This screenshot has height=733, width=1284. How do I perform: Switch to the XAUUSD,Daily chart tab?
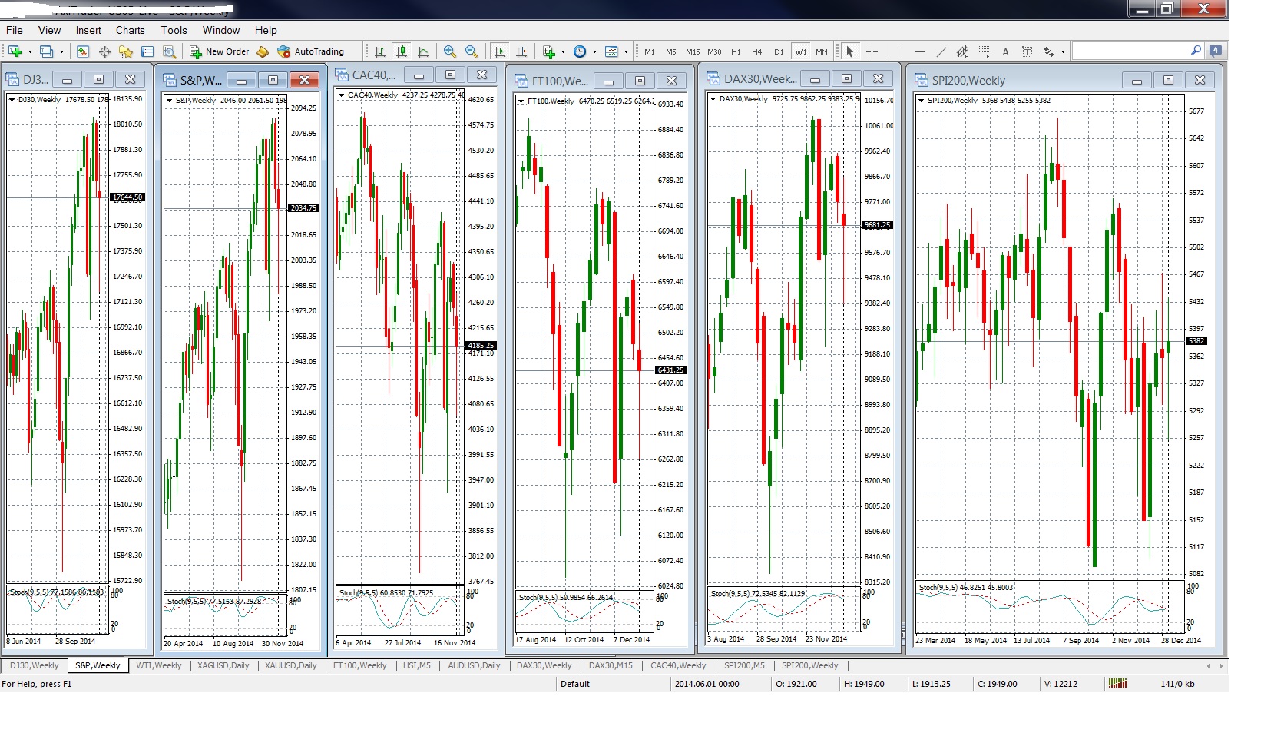coord(290,665)
